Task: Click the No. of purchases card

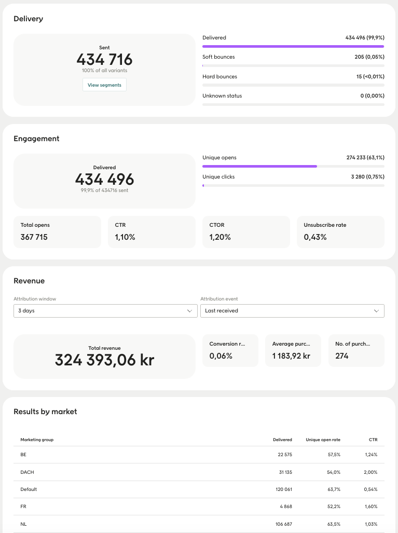Action: point(356,350)
